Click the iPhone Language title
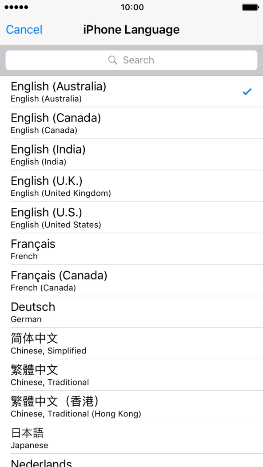The image size is (263, 467). coord(131,29)
